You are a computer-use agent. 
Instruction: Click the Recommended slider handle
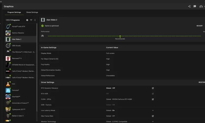pos(120,36)
